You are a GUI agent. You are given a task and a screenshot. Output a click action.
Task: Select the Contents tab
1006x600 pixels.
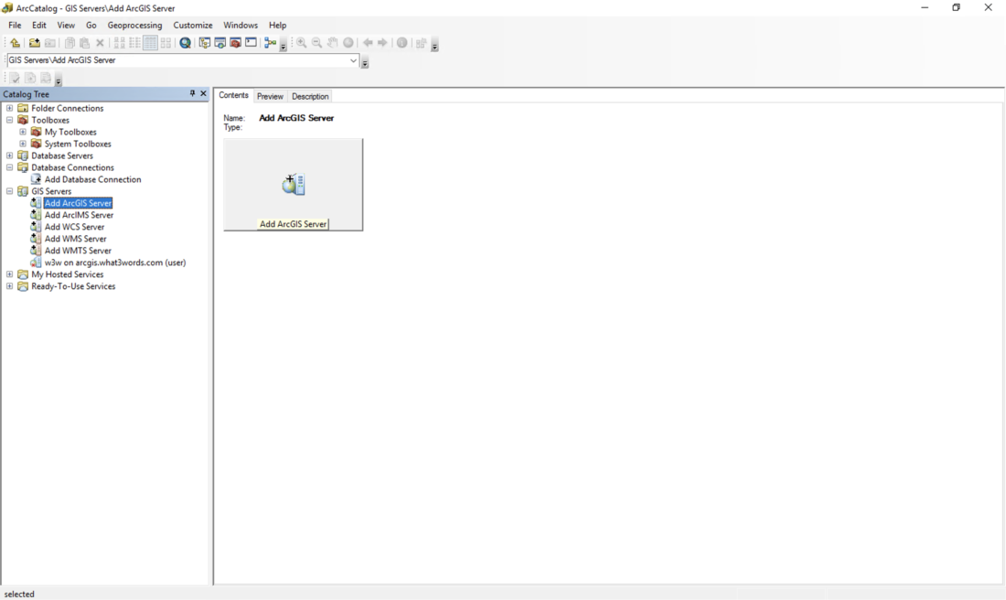click(233, 95)
